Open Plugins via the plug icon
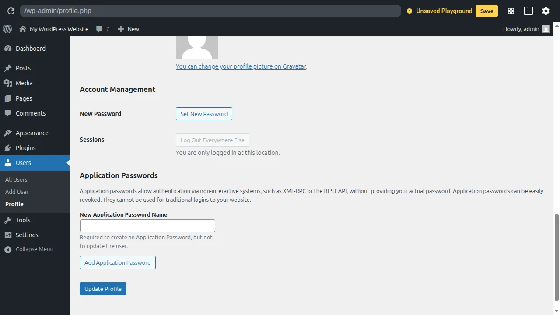The width and height of the screenshot is (560, 315). pos(8,148)
